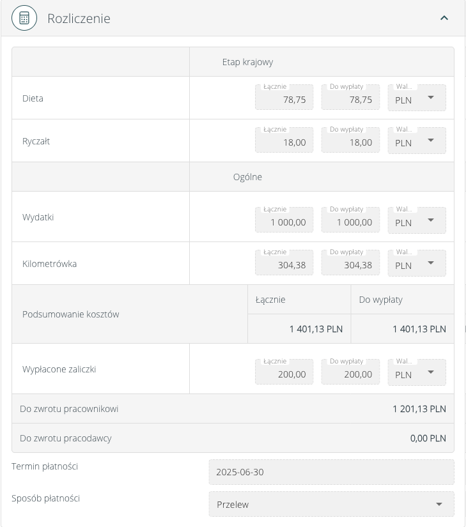
Task: Open the Dieta currency dropdown
Action: [417, 98]
